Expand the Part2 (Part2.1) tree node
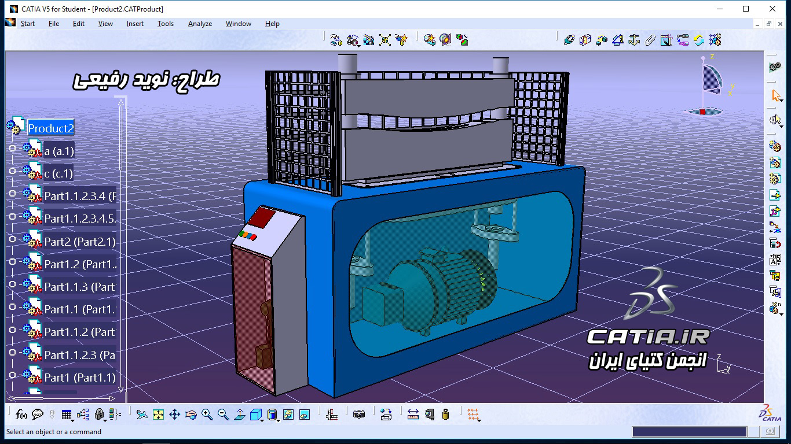Screen dimensions: 791x444 12,242
